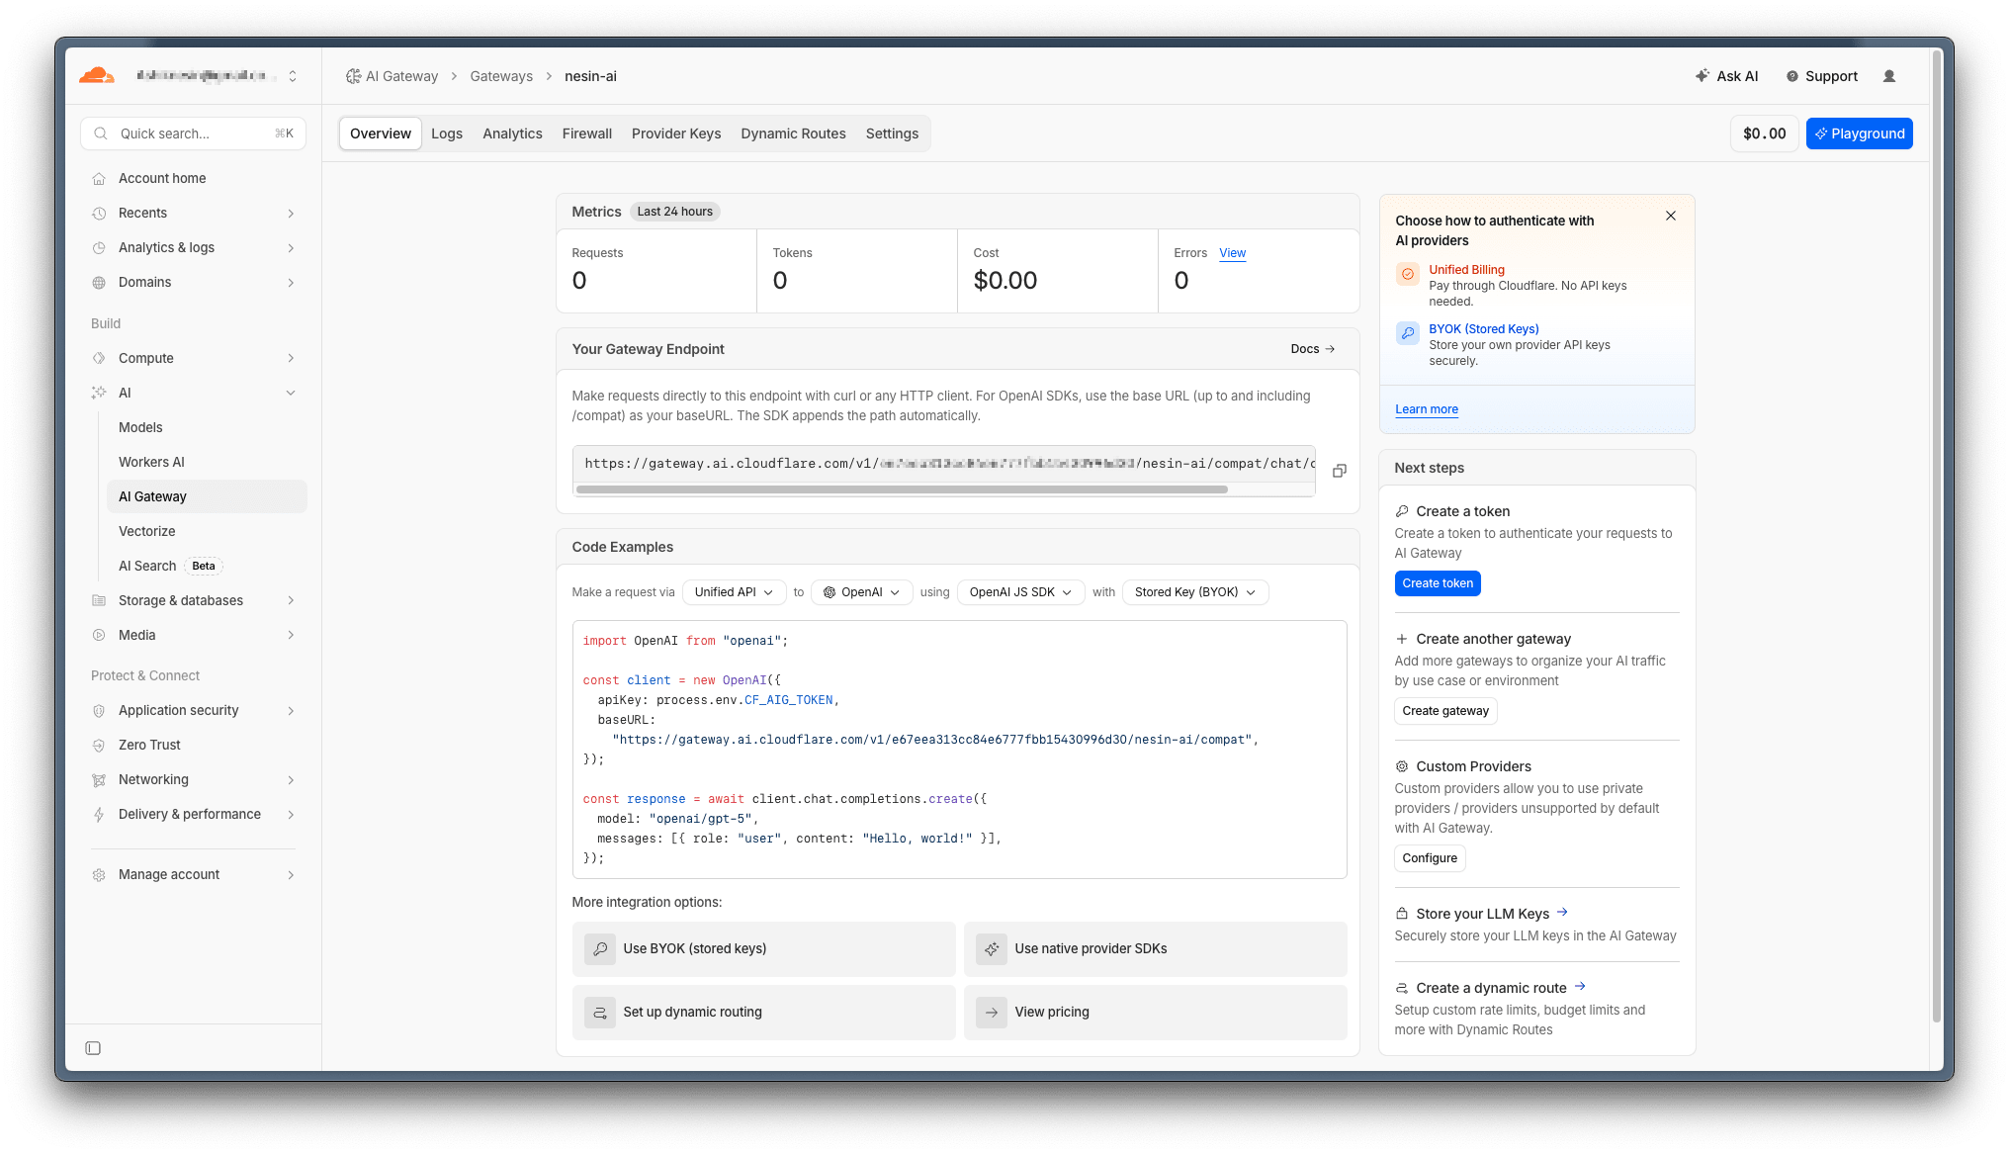This screenshot has width=2009, height=1154.
Task: Change the OpenAI provider dropdown
Action: click(861, 592)
